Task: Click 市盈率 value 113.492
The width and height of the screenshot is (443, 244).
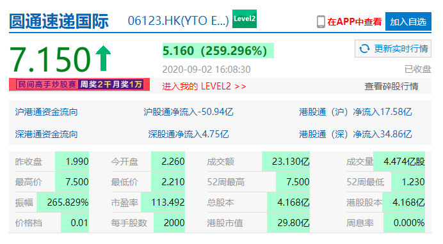Action: tap(168, 202)
